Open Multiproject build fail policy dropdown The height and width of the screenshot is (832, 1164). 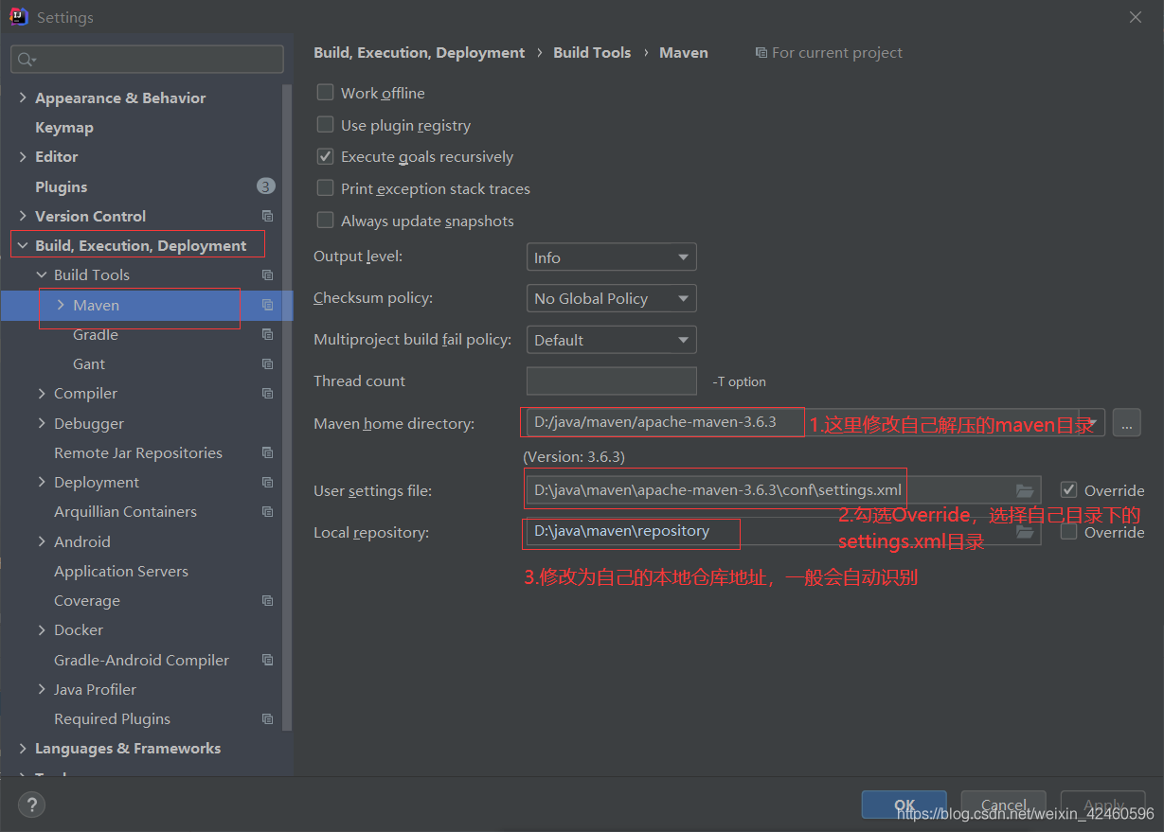coord(611,340)
